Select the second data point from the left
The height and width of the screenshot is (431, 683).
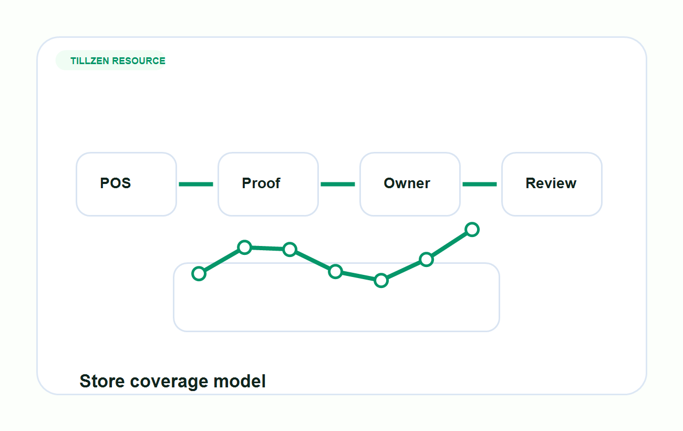click(244, 247)
